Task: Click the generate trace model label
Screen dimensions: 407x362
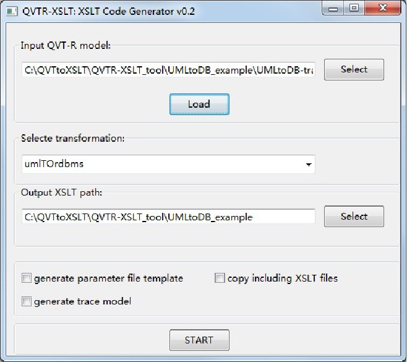Action: tap(82, 301)
